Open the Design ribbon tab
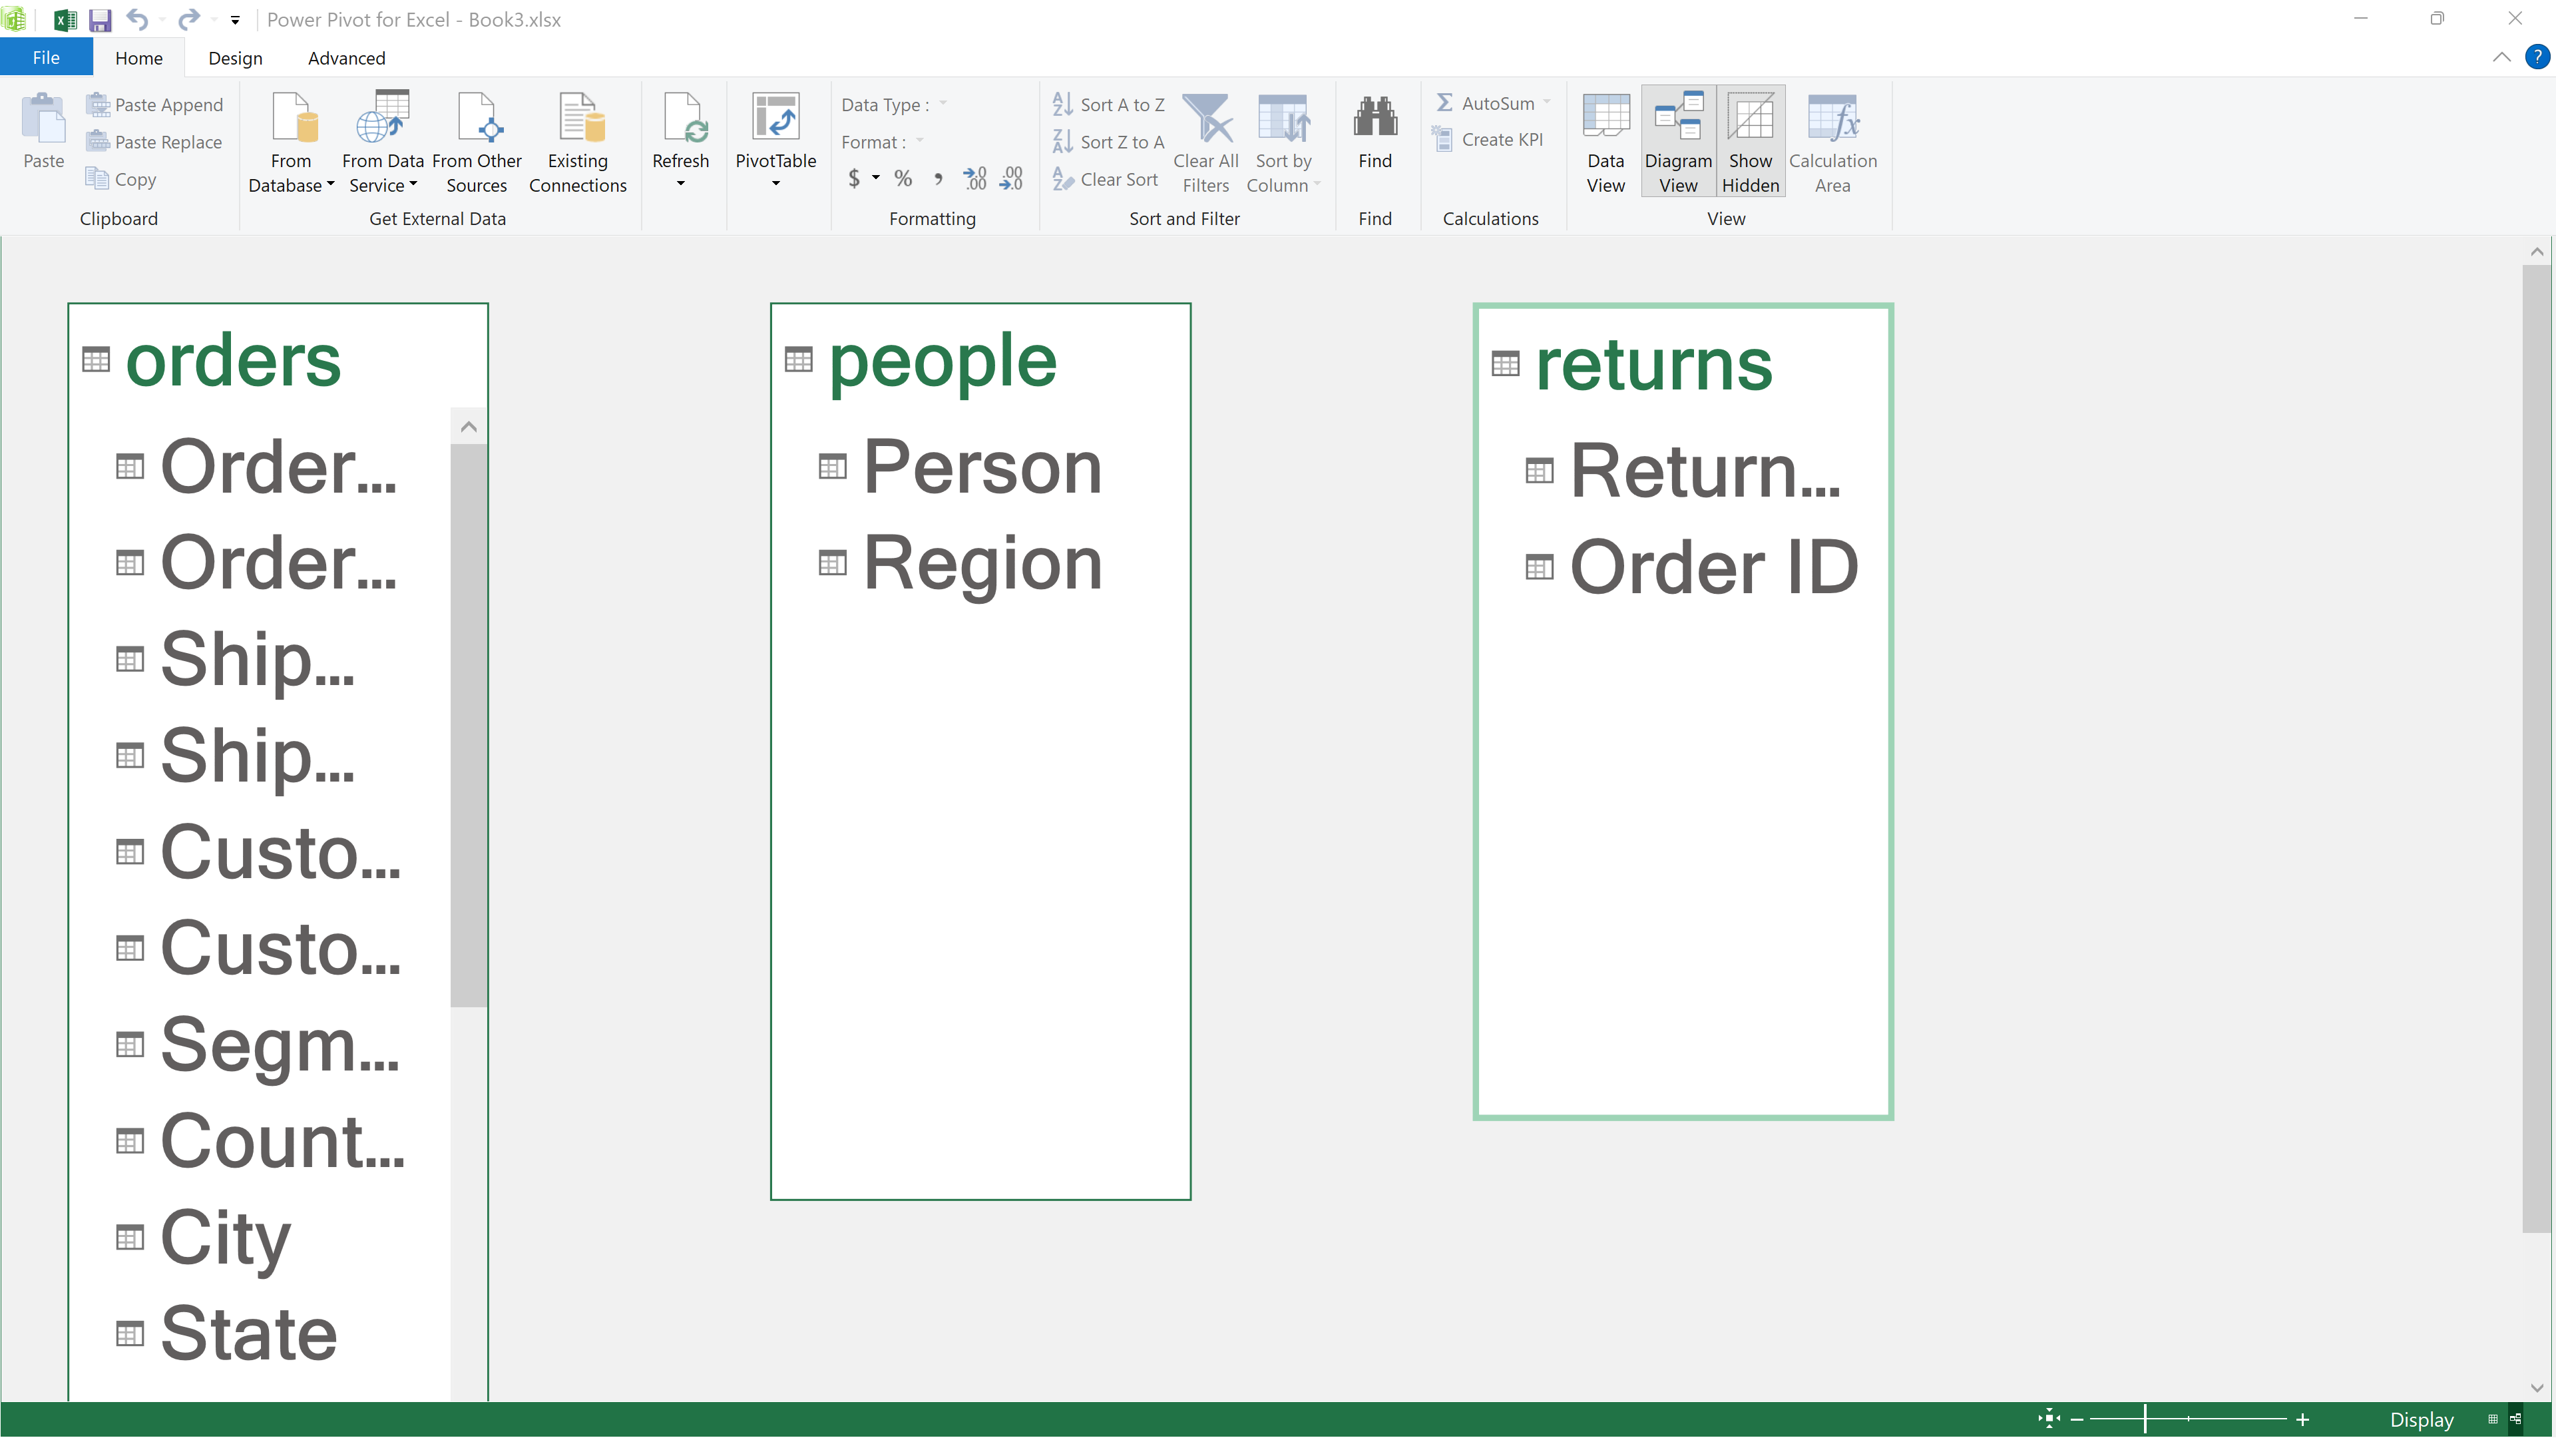Screen dimensions: 2556x1438 235,59
